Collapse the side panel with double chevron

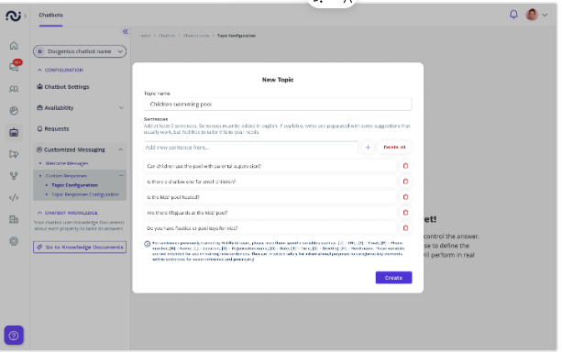coord(126,31)
